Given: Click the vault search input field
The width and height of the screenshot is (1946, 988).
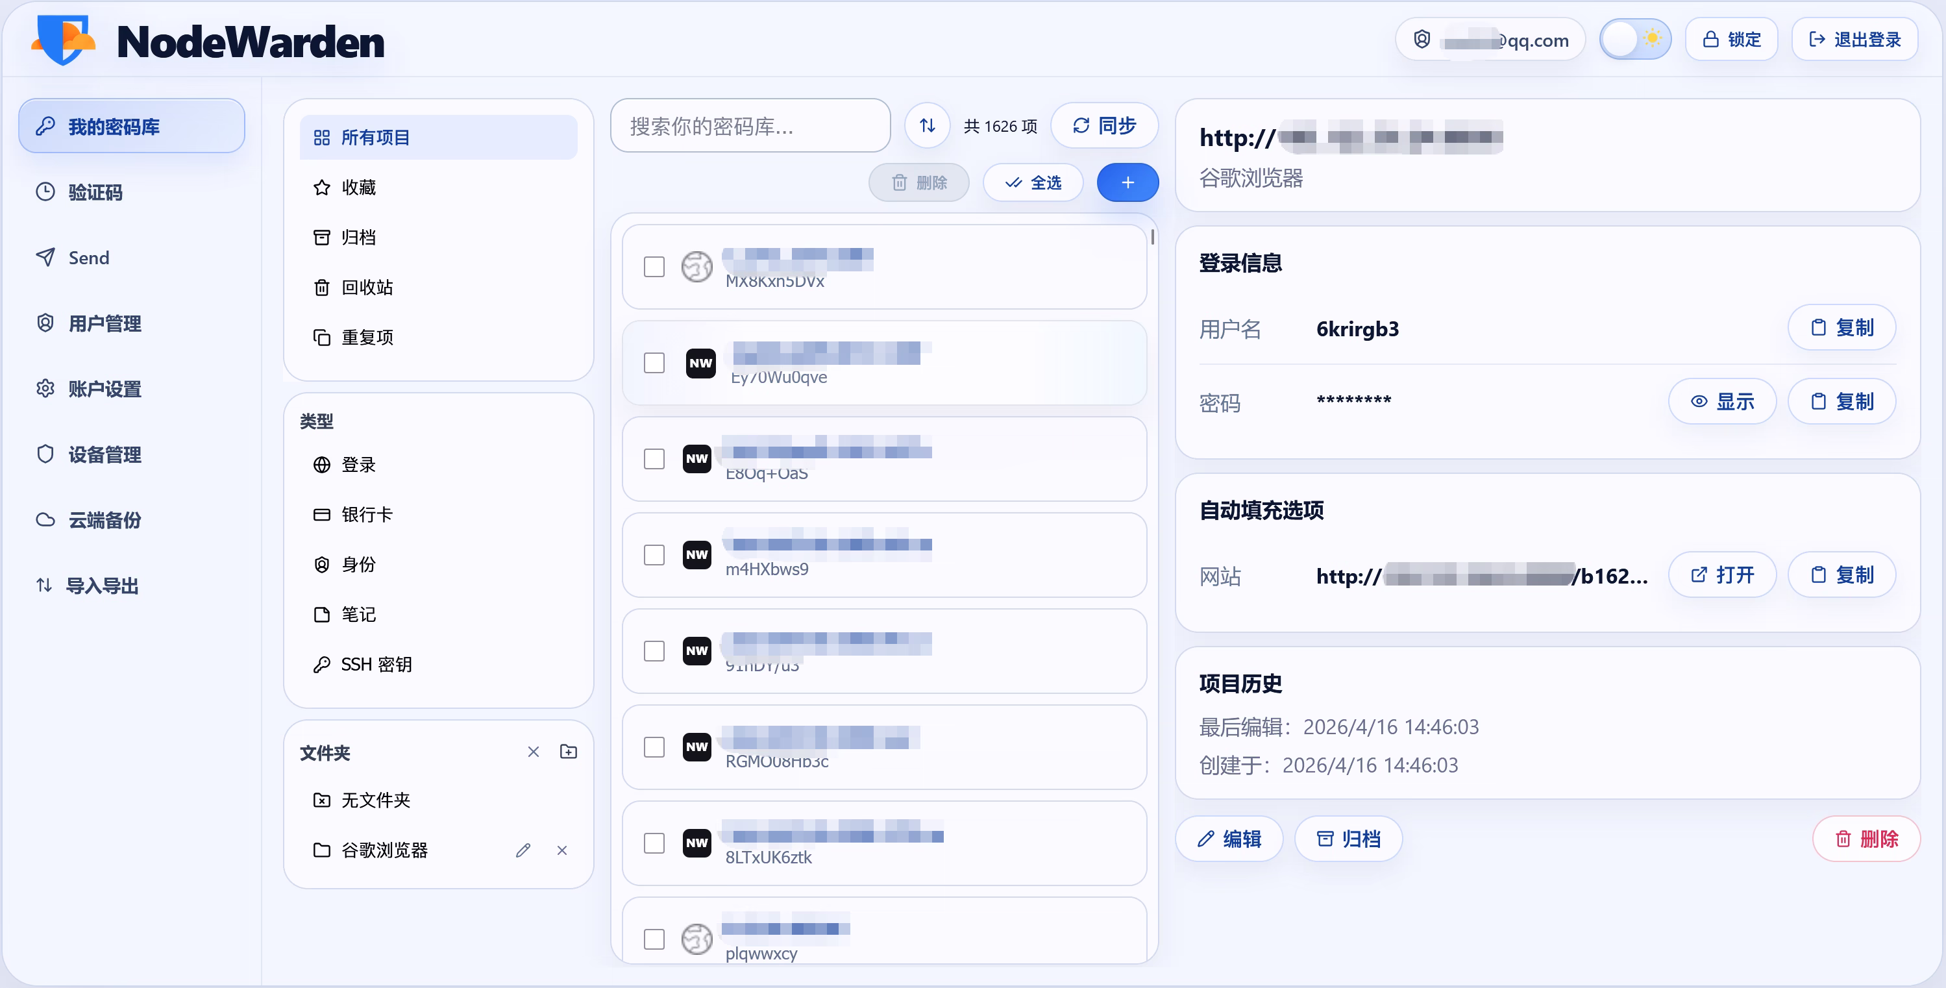Looking at the screenshot, I should coord(750,125).
